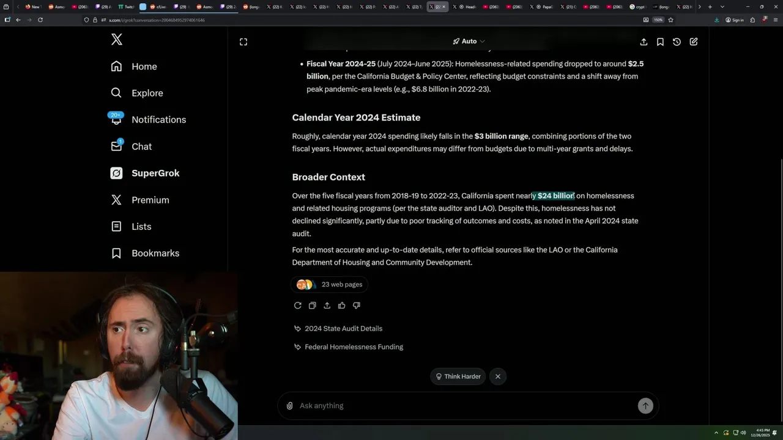This screenshot has height=440, width=783.
Task: Dismiss the Think Harder suggestion with X
Action: pyautogui.click(x=498, y=376)
